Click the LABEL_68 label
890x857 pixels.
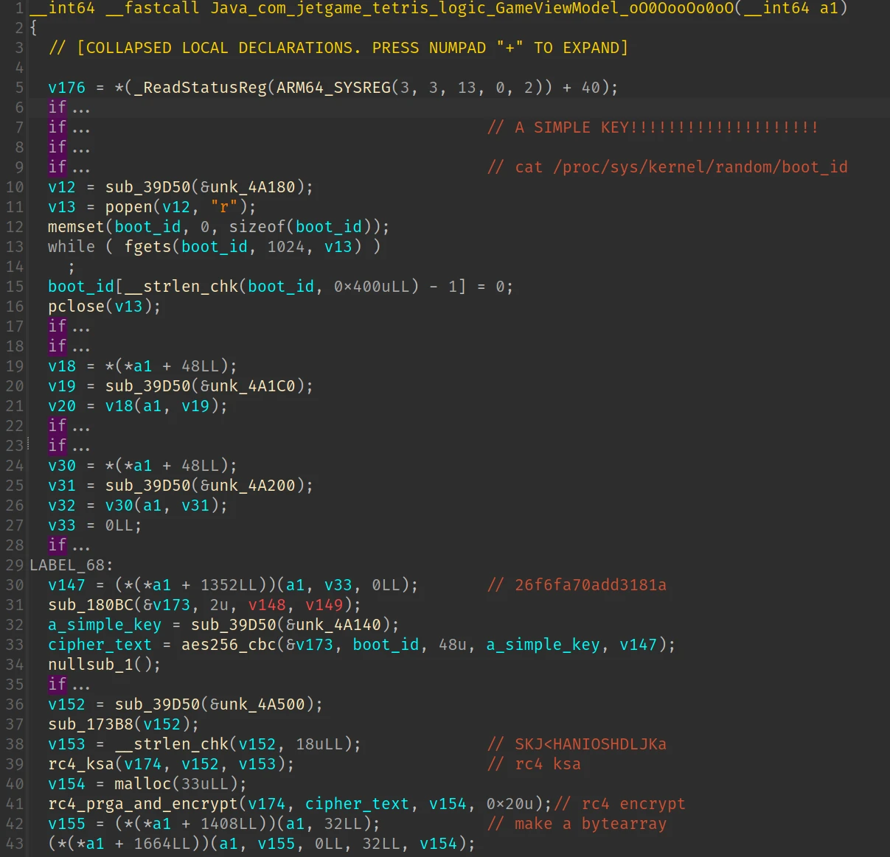coord(68,565)
